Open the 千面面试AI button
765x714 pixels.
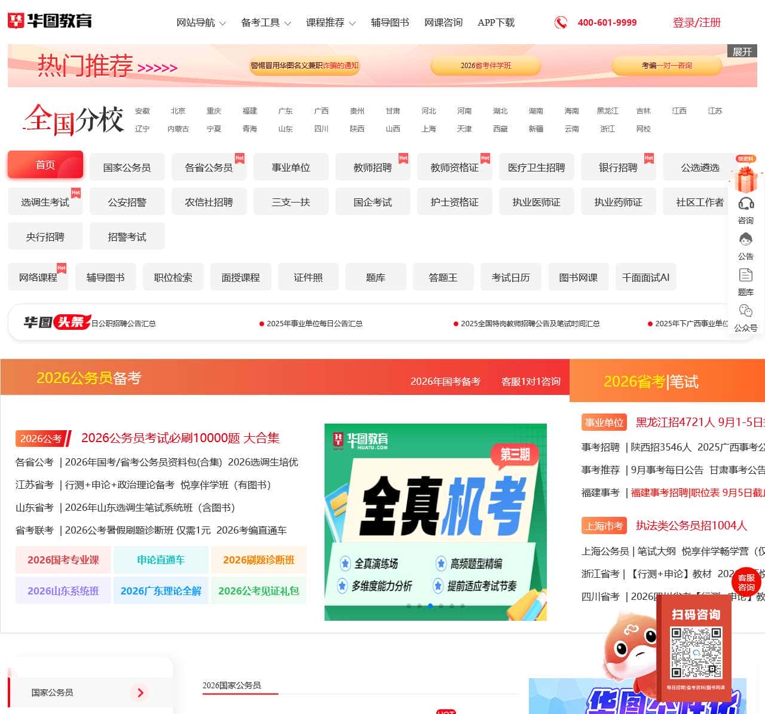click(x=645, y=277)
